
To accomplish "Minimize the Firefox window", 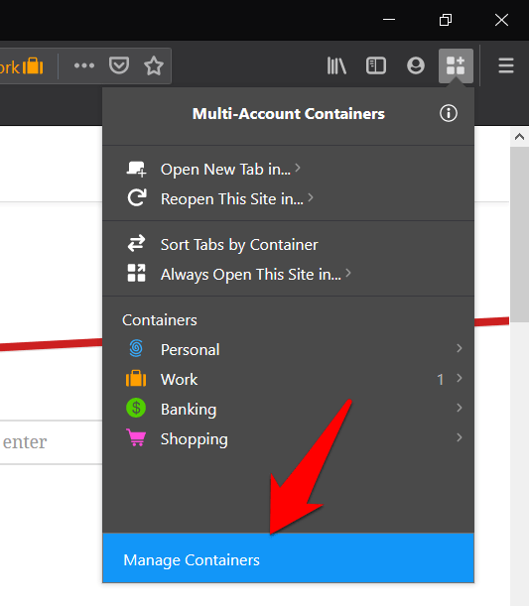I will coord(389,19).
